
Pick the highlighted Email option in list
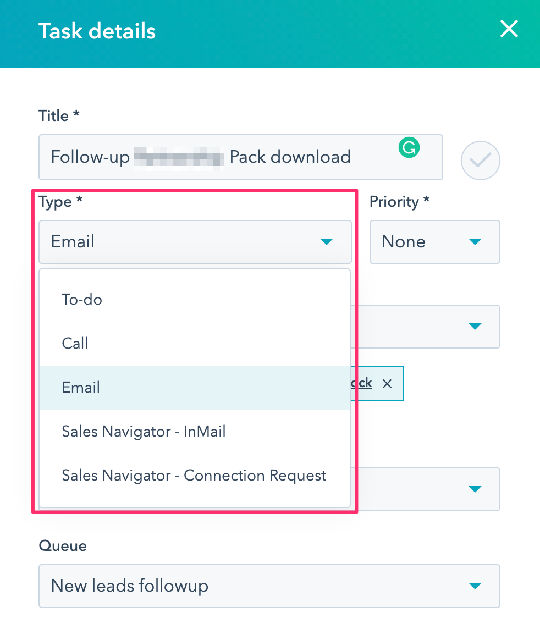[x=81, y=388]
